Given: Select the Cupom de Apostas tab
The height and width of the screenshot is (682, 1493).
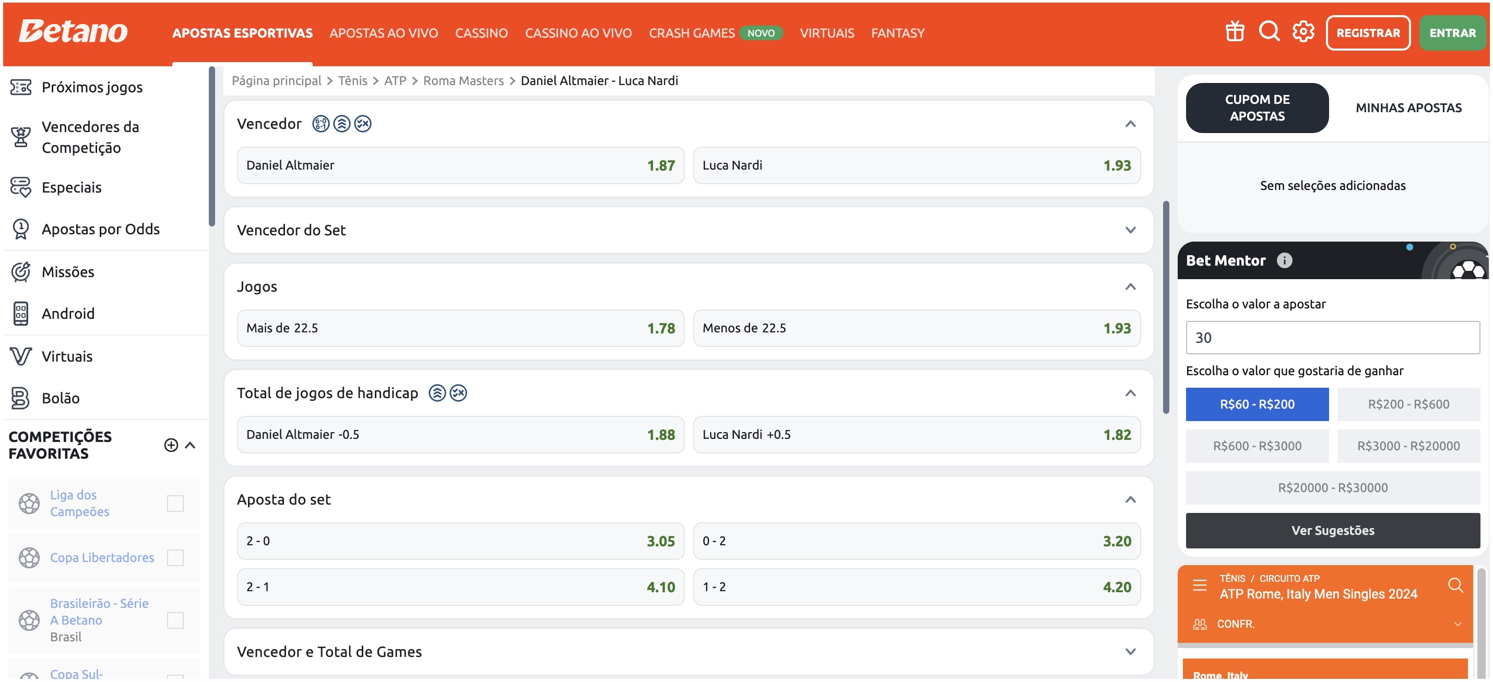Looking at the screenshot, I should coord(1257,108).
